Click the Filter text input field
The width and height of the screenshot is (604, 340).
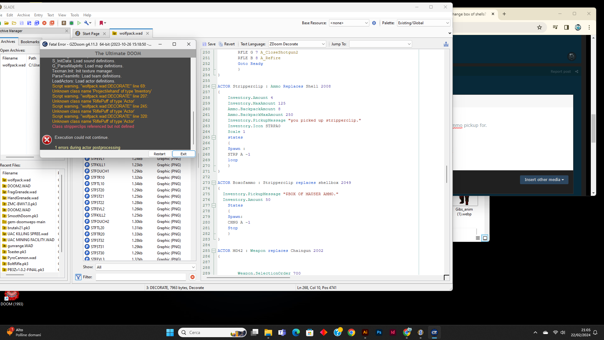click(141, 277)
